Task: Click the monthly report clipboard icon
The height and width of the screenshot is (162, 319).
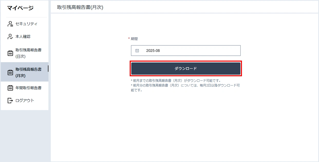Action: point(10,73)
